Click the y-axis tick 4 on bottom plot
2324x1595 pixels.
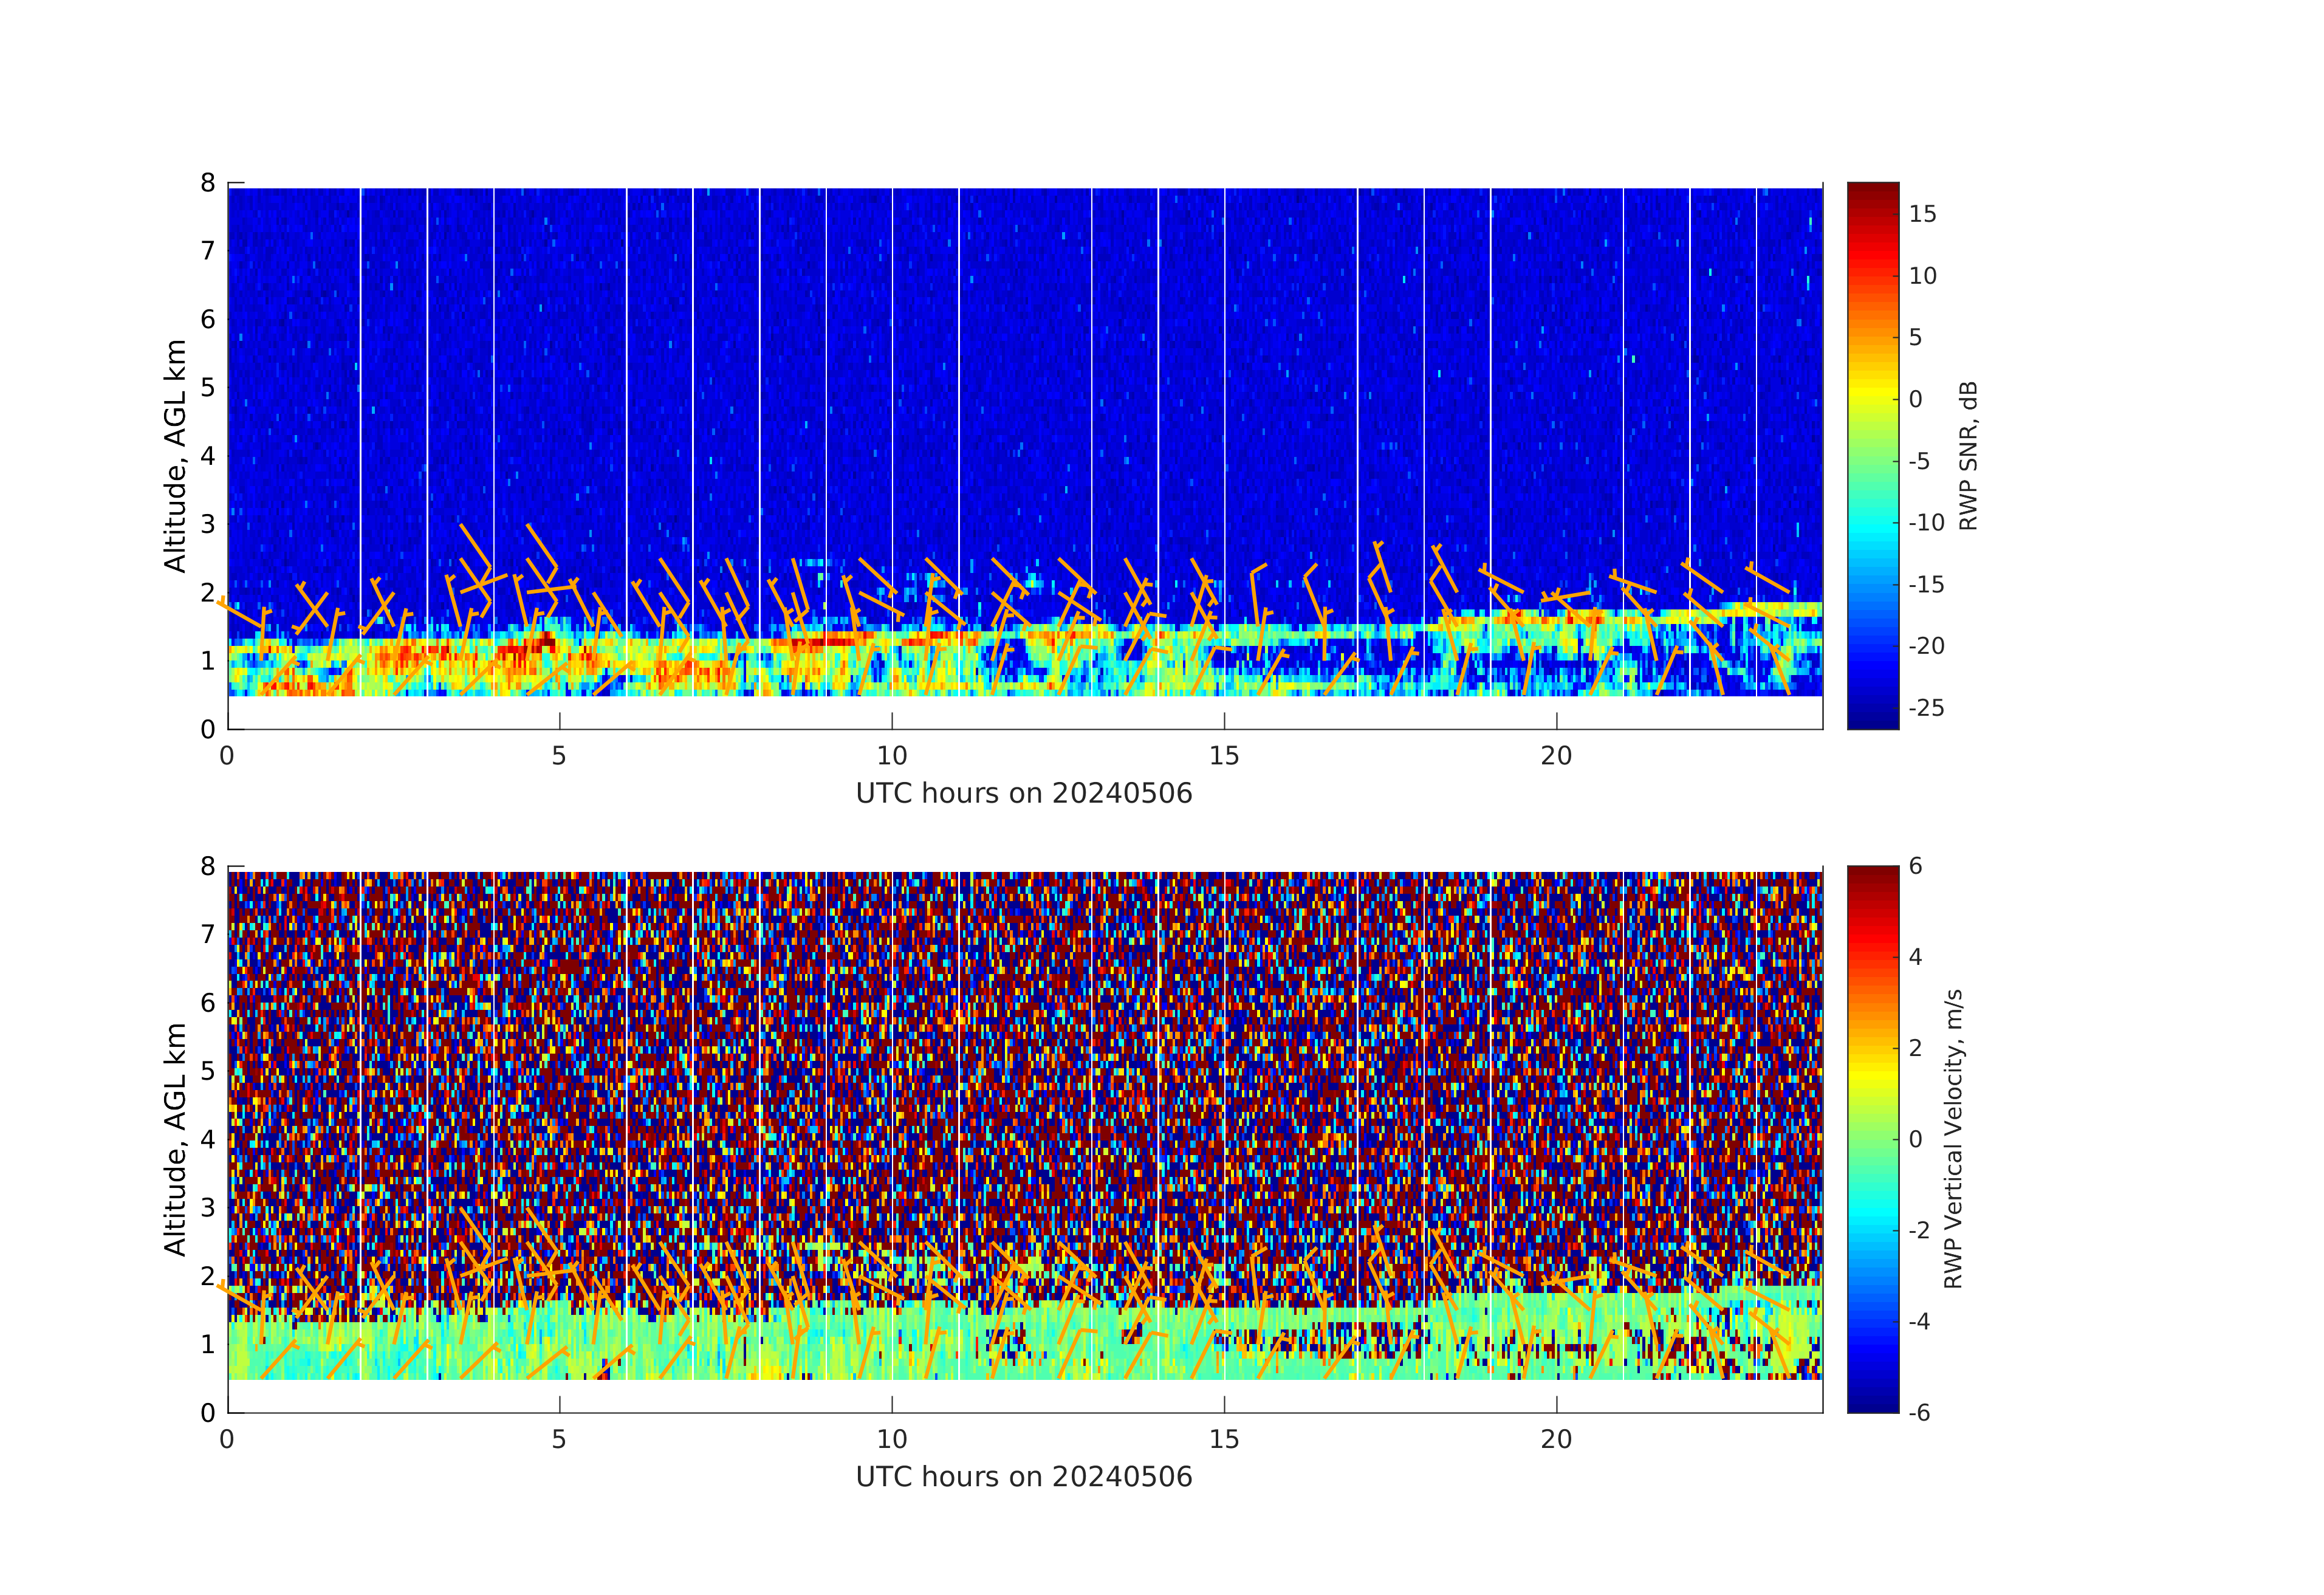tap(208, 1139)
